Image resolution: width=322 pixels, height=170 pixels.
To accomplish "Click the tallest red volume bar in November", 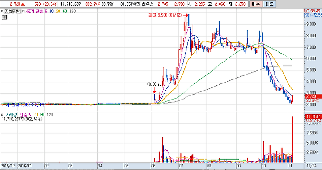I will pos(292,139).
